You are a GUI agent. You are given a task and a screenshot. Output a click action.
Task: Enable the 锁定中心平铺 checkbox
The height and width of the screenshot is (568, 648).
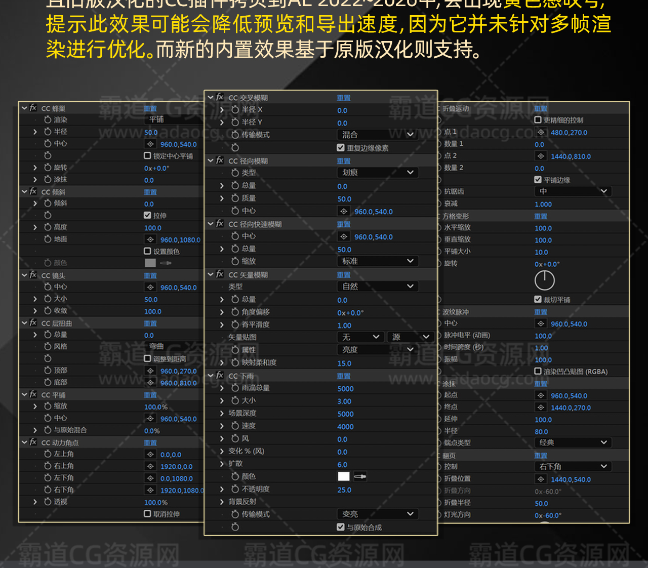148,156
